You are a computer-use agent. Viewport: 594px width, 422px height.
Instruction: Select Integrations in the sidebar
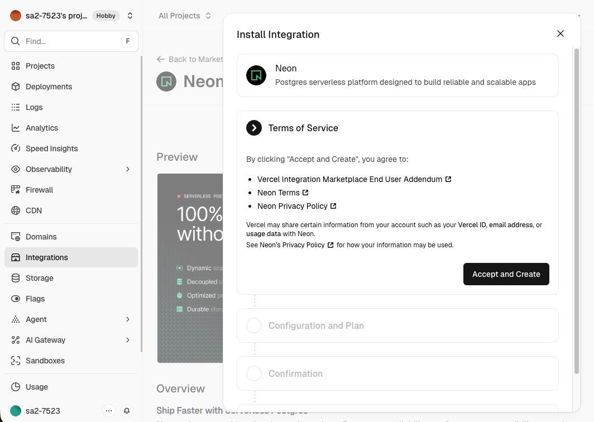pos(47,257)
